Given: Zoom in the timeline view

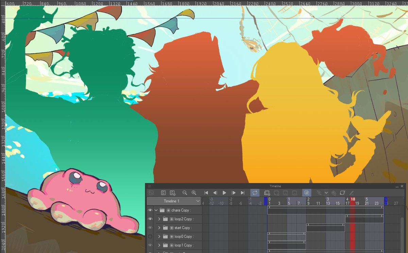Looking at the screenshot, I should [194, 193].
